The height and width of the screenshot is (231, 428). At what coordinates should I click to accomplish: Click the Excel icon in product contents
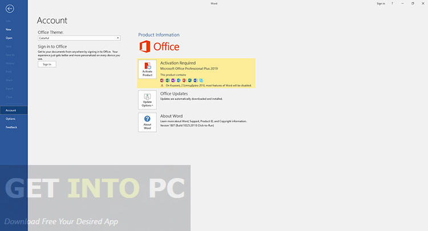pyautogui.click(x=168, y=80)
